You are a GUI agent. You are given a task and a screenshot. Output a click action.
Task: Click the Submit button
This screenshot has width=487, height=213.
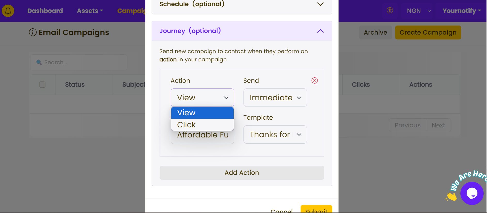316,209
